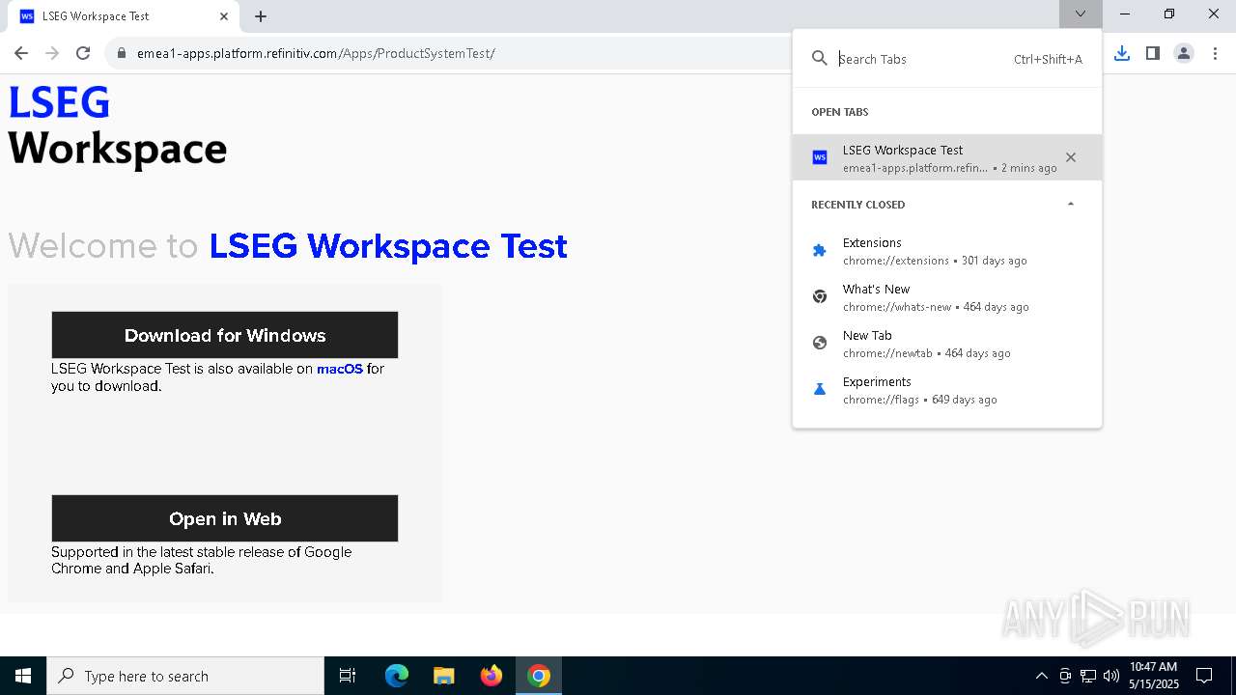This screenshot has height=695, width=1236.
Task: Toggle the Chrome side panel icon
Action: click(x=1152, y=53)
